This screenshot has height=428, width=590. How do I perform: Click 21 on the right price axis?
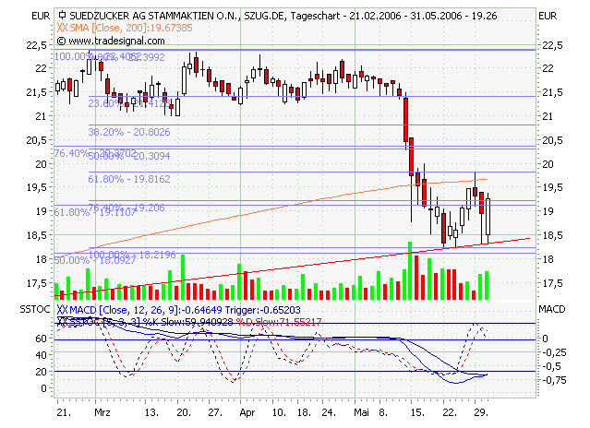coord(548,116)
